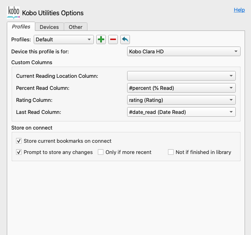The width and height of the screenshot is (251, 235).
Task: Open the Profiles dropdown showing Default
Action: click(64, 39)
